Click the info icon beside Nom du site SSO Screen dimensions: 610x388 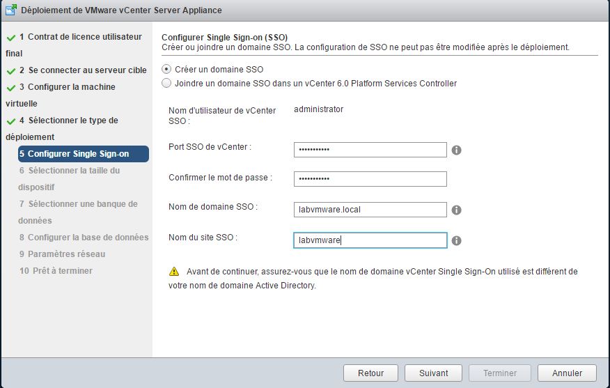pyautogui.click(x=456, y=240)
